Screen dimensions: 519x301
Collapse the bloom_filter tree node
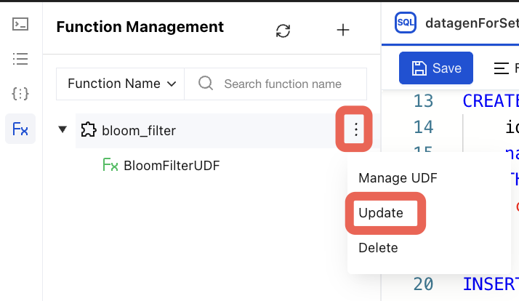(63, 129)
